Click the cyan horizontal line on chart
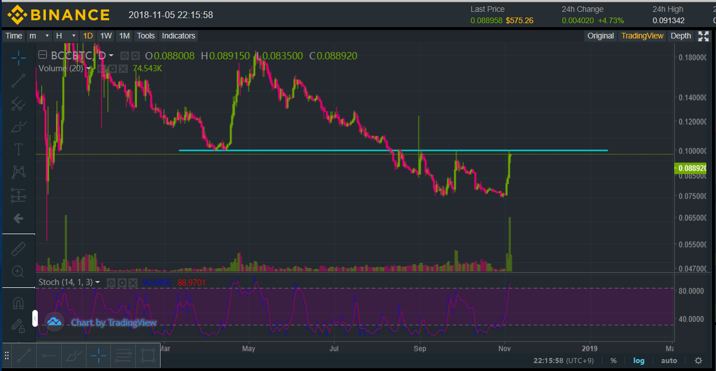Image resolution: width=716 pixels, height=371 pixels. click(317, 150)
